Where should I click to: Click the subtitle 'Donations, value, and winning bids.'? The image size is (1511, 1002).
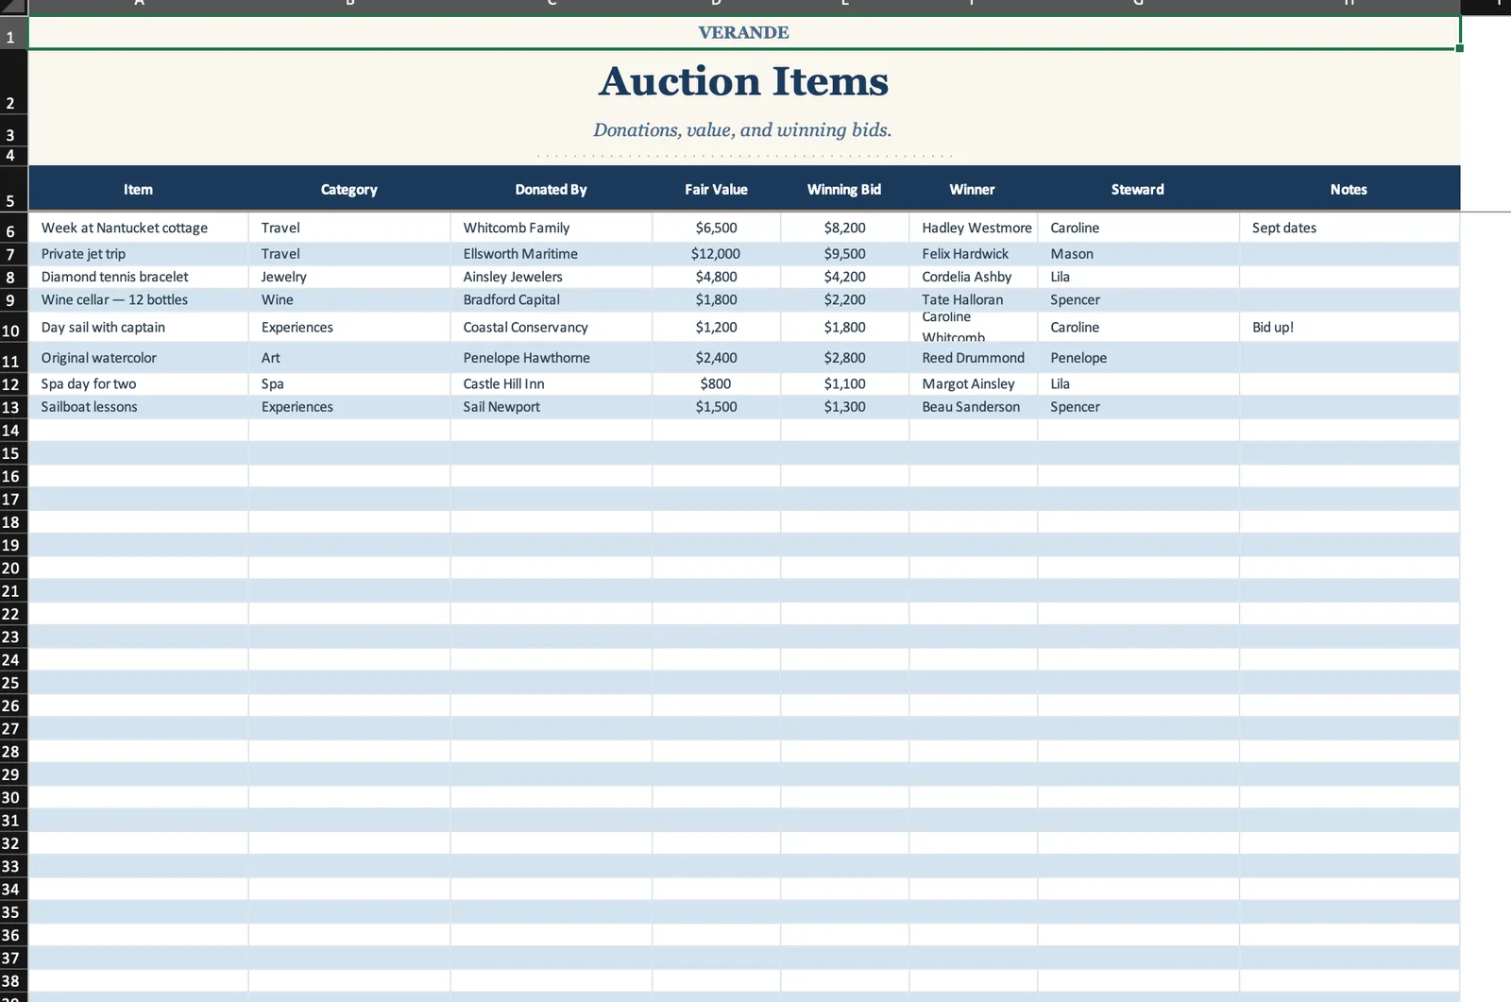pyautogui.click(x=742, y=130)
